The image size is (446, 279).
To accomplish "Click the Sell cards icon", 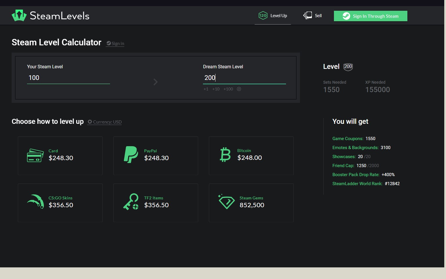I will point(307,15).
